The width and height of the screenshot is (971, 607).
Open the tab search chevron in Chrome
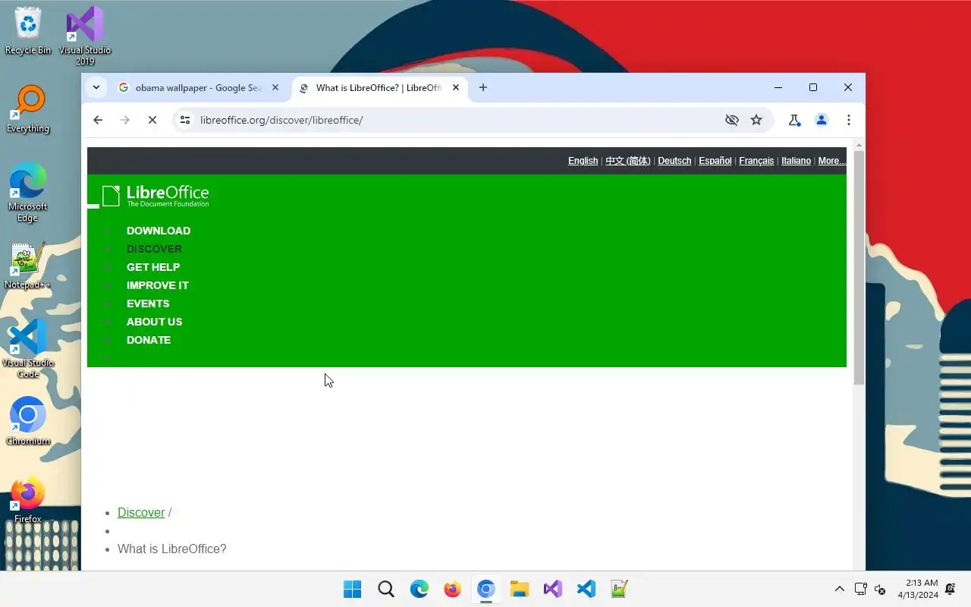96,87
